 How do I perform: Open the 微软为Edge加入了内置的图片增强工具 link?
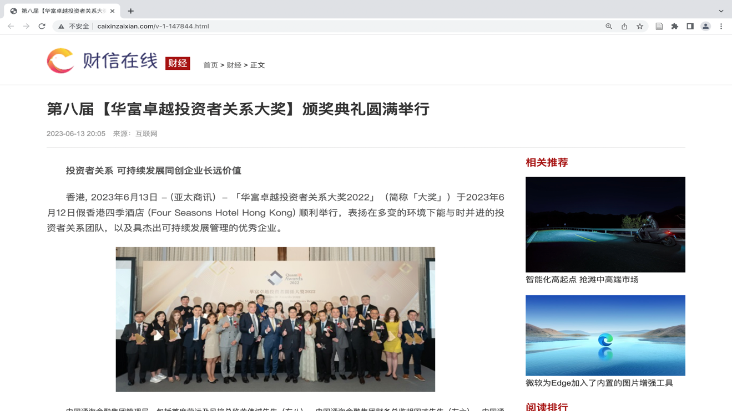coord(599,383)
